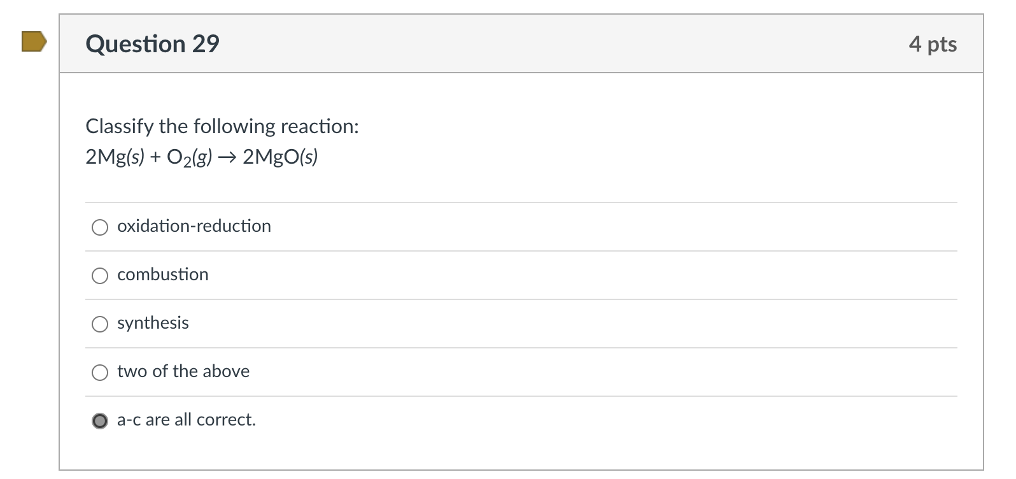Click the a-c are all correct label

pyautogui.click(x=186, y=420)
